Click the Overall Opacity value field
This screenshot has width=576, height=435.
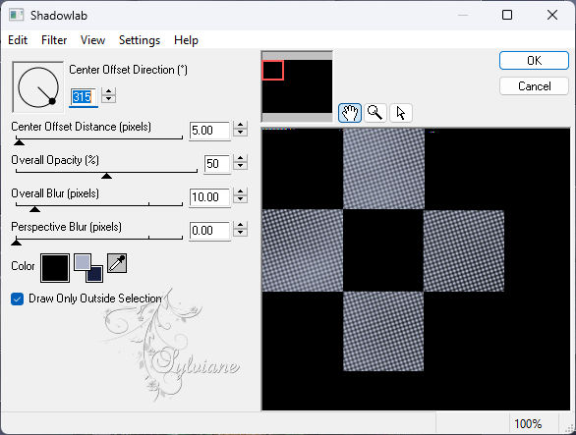(x=216, y=164)
